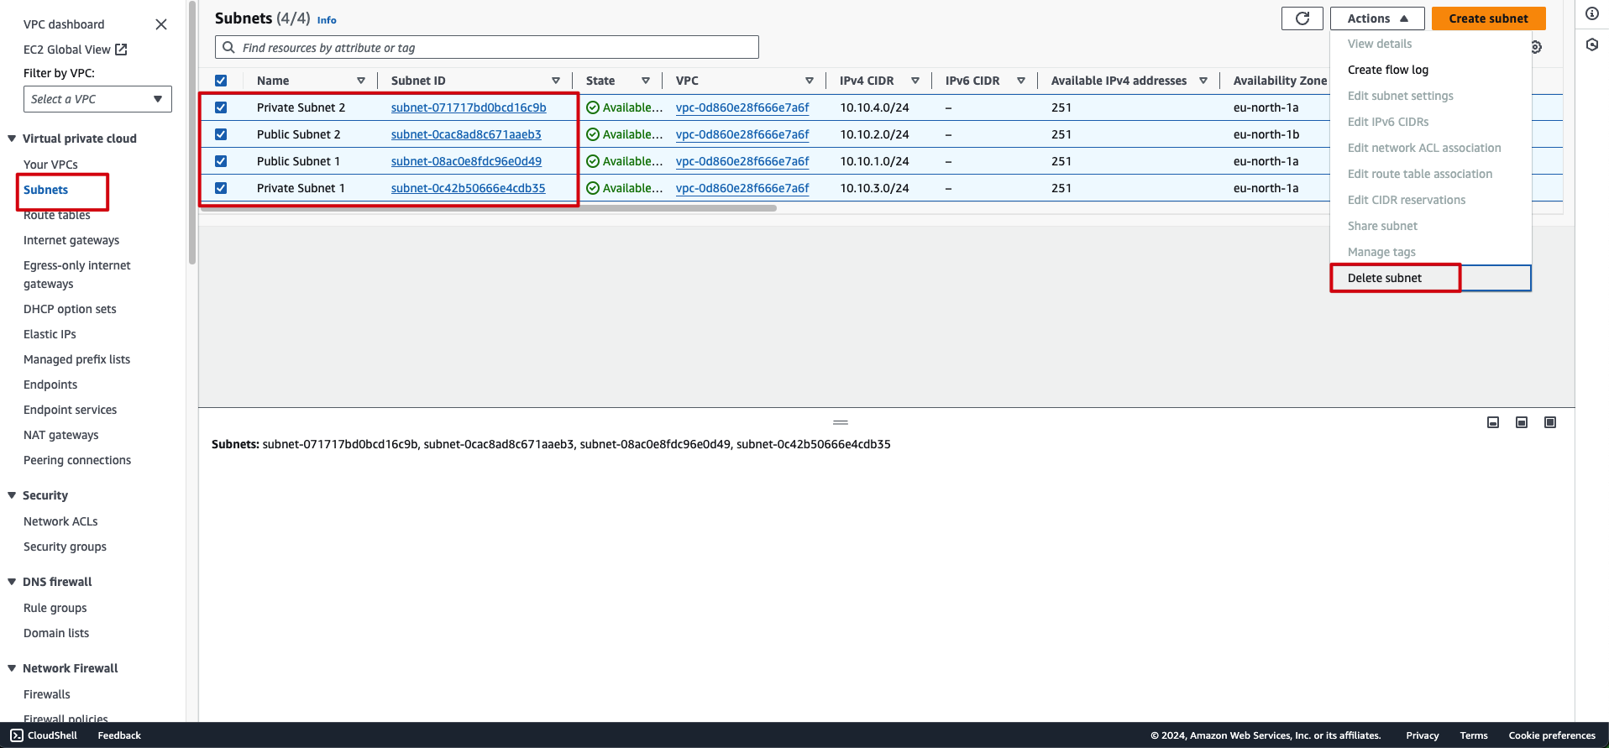
Task: Close the Actions dropdown menu
Action: click(1376, 18)
